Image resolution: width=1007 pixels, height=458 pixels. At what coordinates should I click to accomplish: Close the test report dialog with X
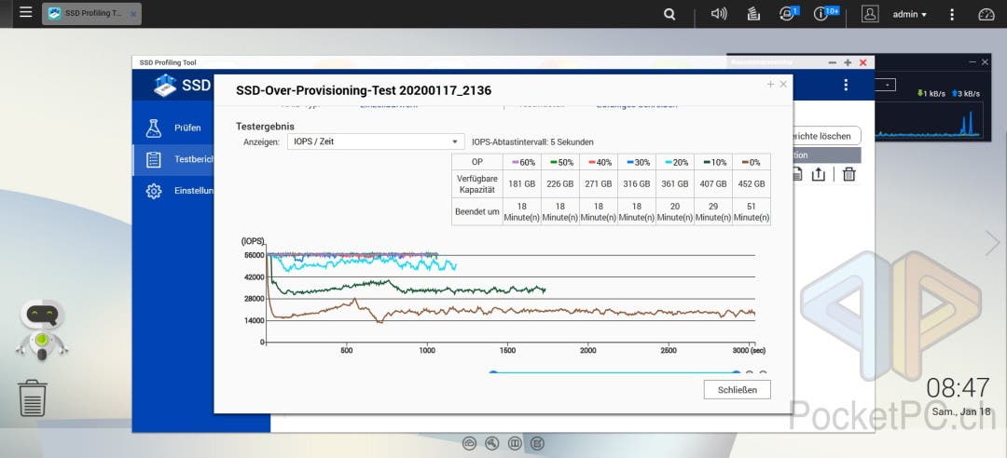pyautogui.click(x=783, y=84)
